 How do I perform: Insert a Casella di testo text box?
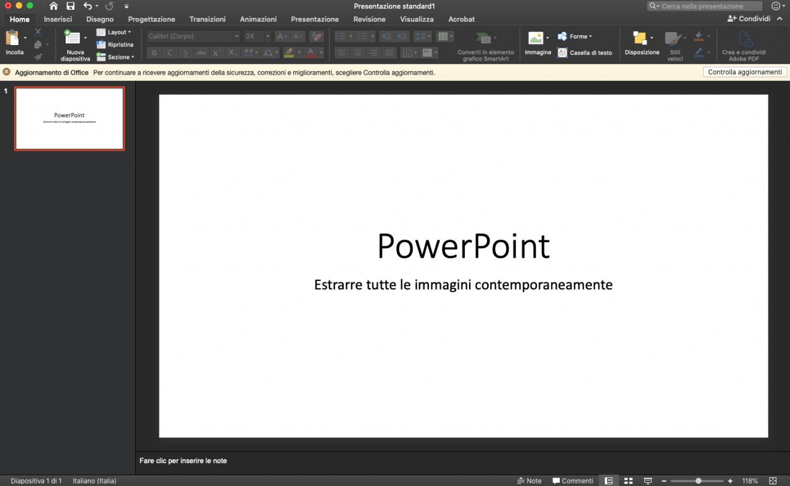pyautogui.click(x=584, y=53)
